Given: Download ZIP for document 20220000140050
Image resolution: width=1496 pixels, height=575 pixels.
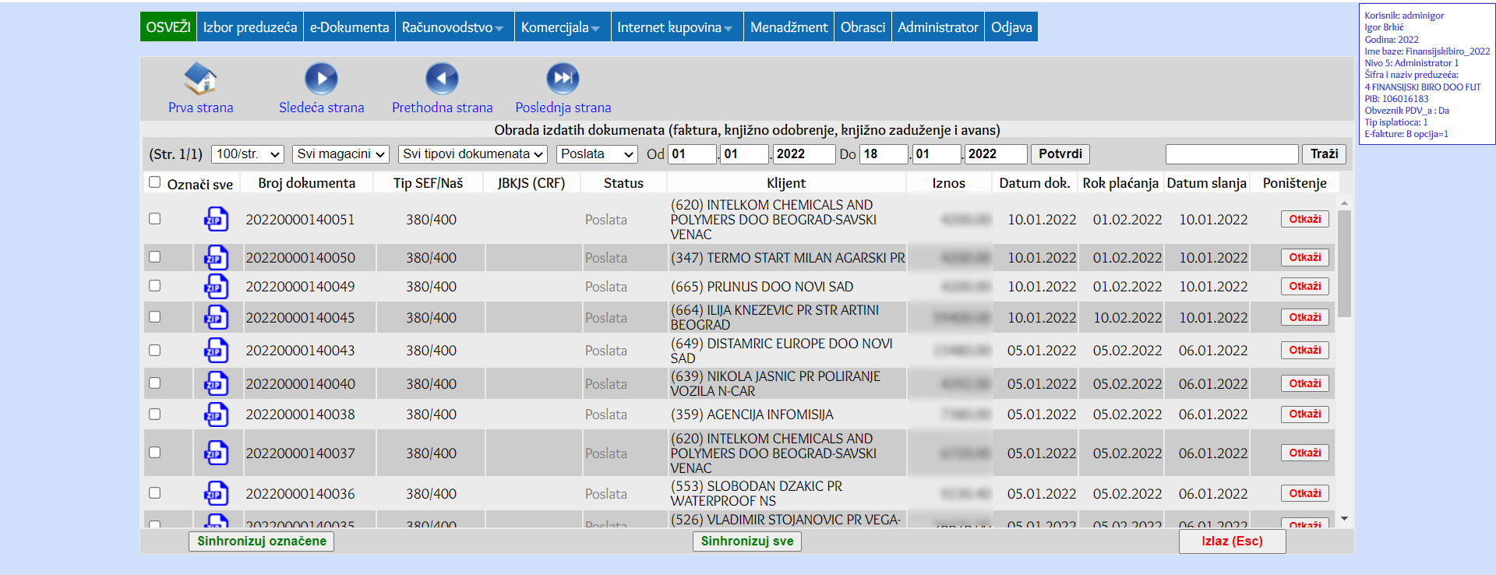Looking at the screenshot, I should coord(216,258).
